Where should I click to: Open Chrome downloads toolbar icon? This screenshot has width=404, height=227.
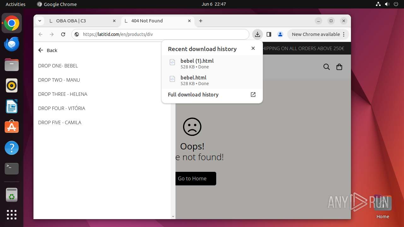pos(258,34)
